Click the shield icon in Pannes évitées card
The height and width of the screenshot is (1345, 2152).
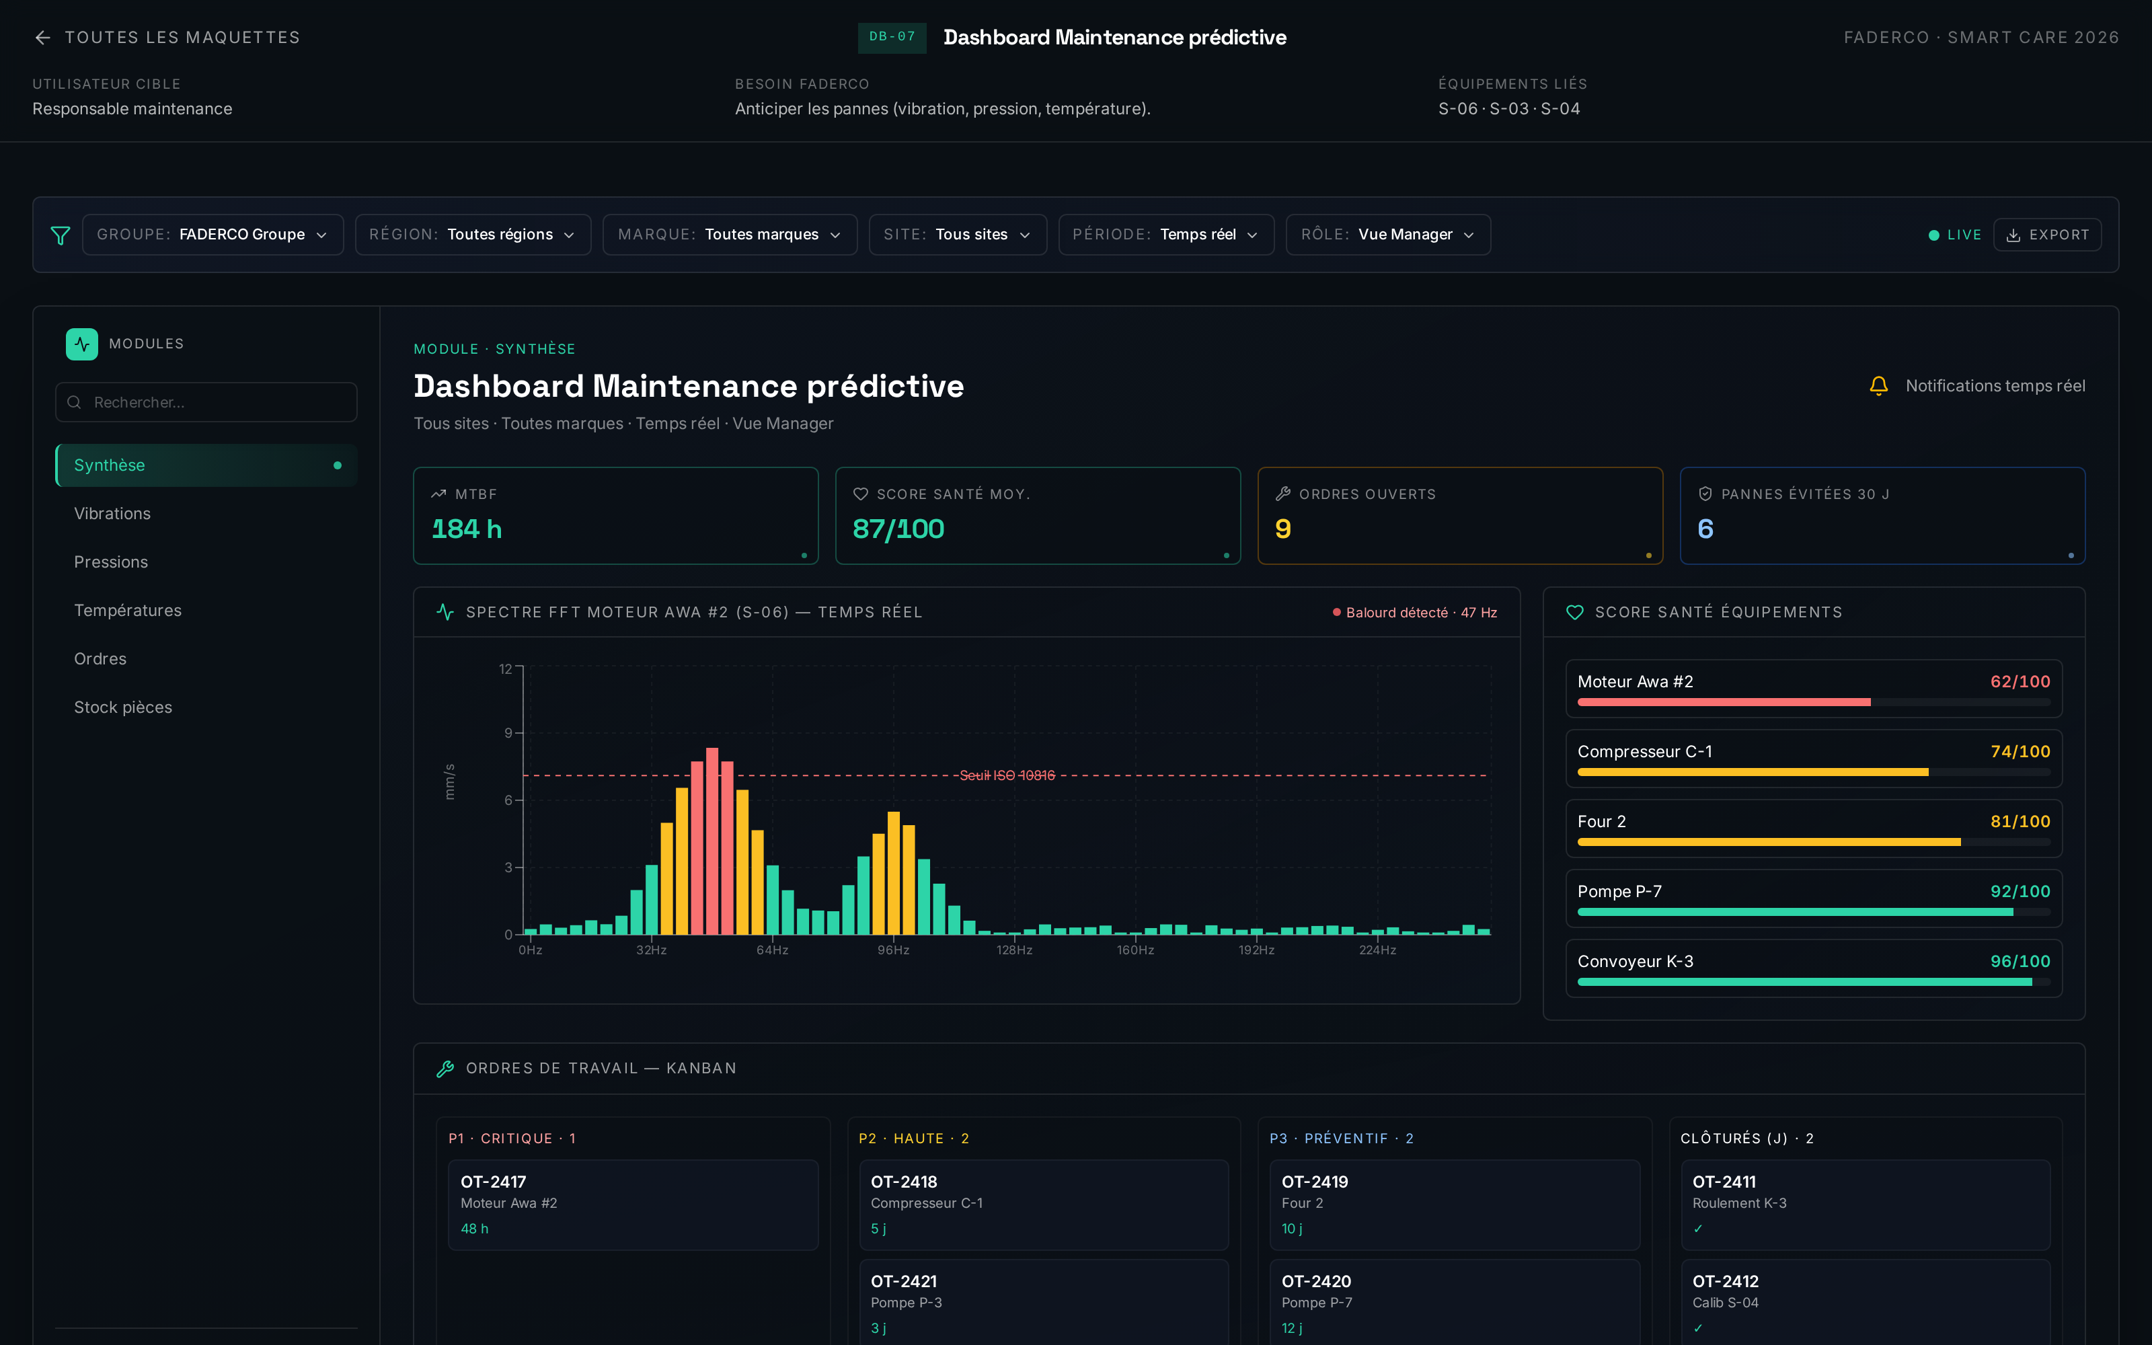[x=1705, y=494]
